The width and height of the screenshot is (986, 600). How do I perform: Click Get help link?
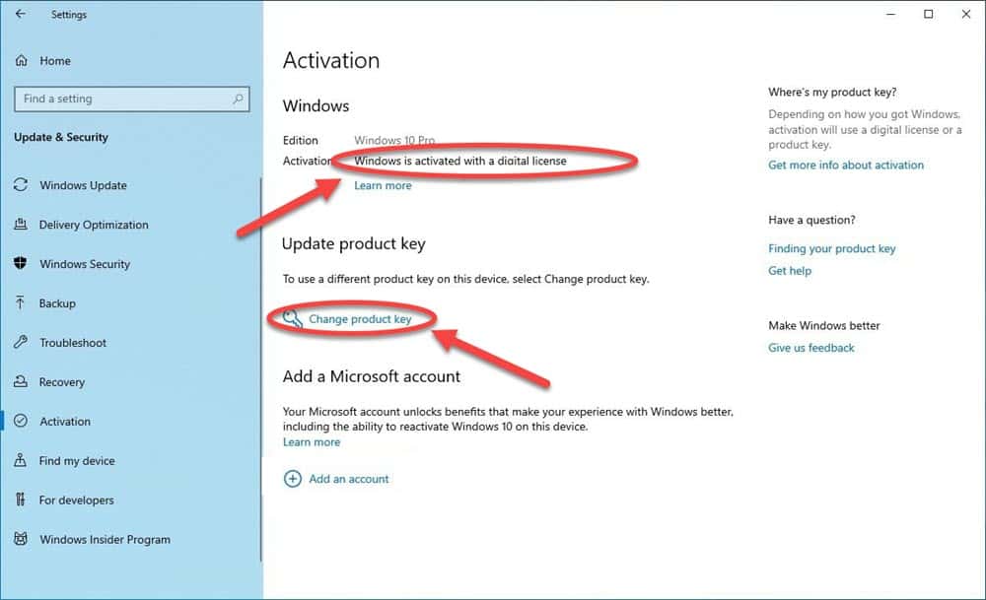pos(790,271)
